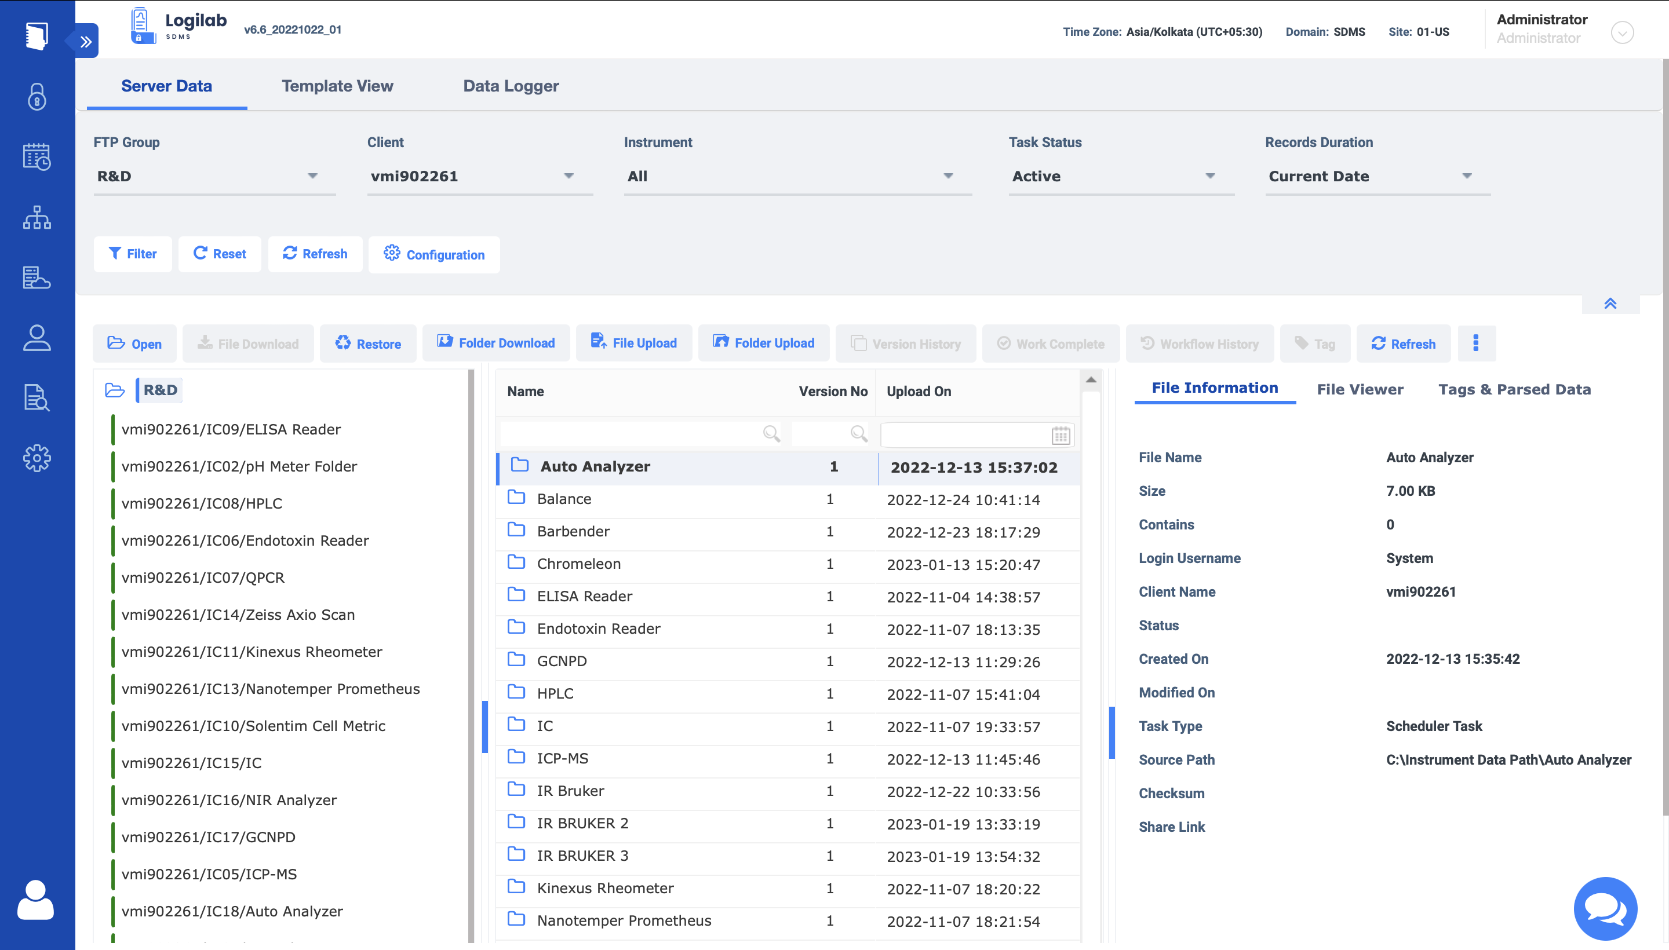Open the Task Status dropdown
1669x950 pixels.
click(1209, 176)
